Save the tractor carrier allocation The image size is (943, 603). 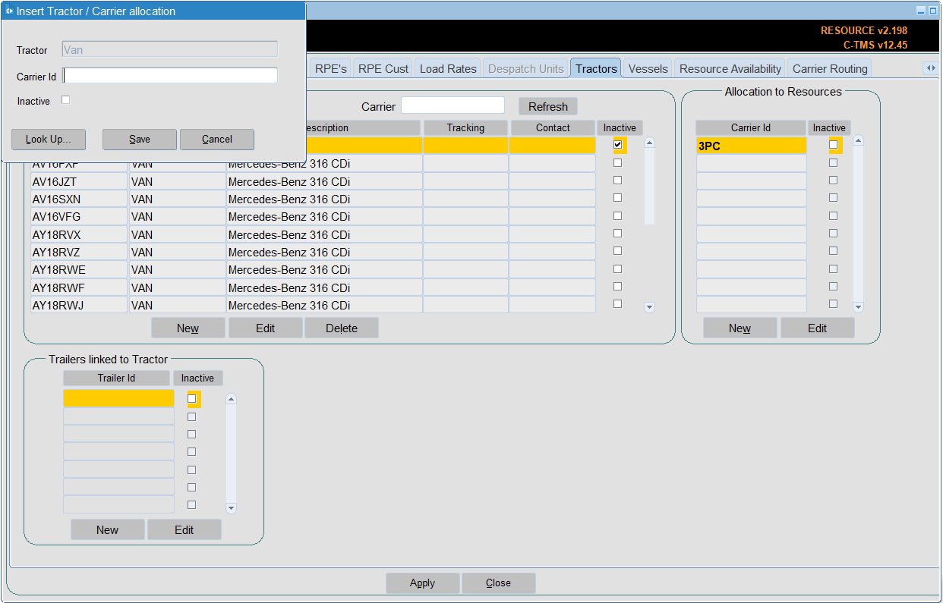coord(140,140)
